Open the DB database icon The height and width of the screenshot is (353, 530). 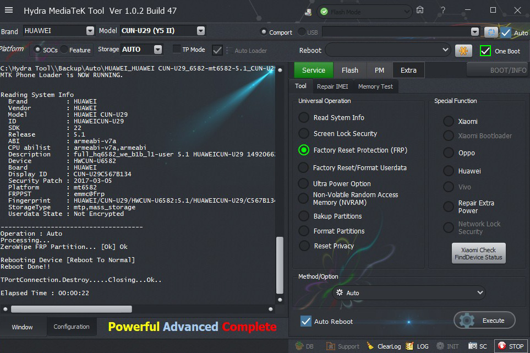point(299,346)
